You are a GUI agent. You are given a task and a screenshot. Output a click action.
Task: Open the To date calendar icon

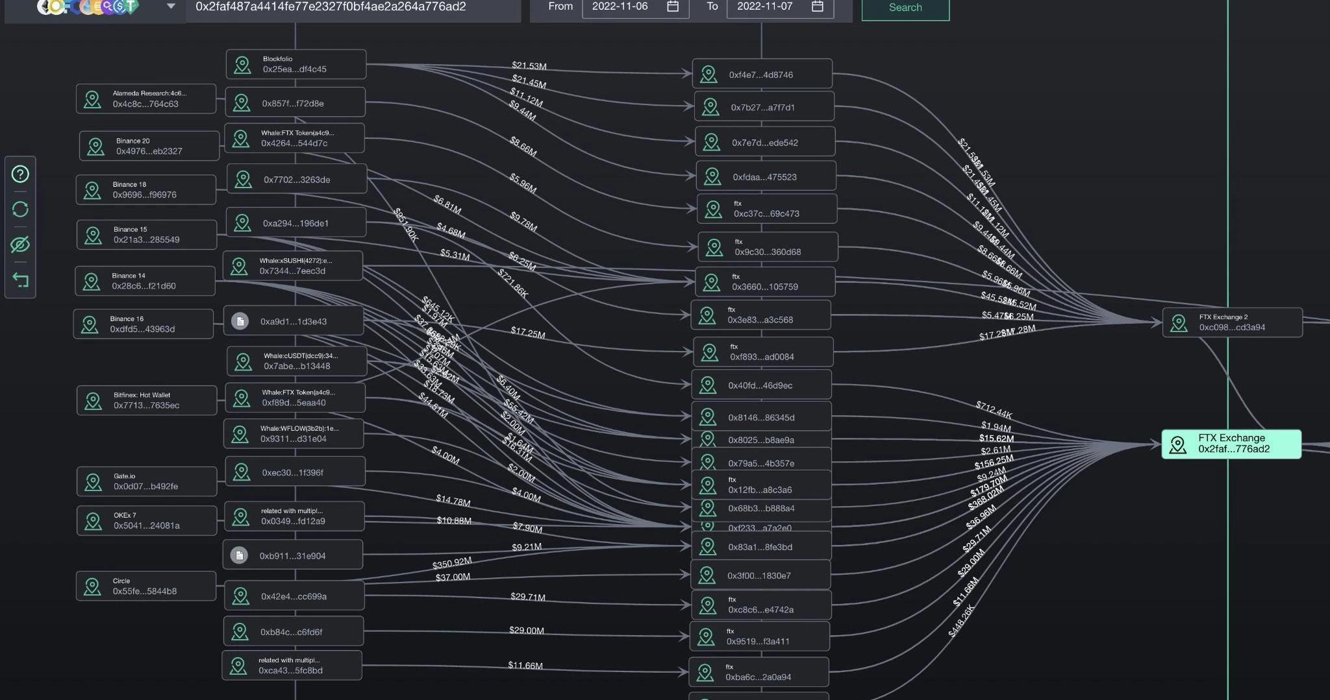pos(818,6)
